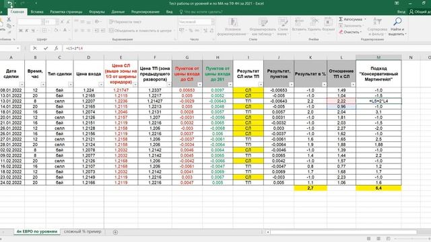Click the Cut scissors icon

(x=9, y=19)
